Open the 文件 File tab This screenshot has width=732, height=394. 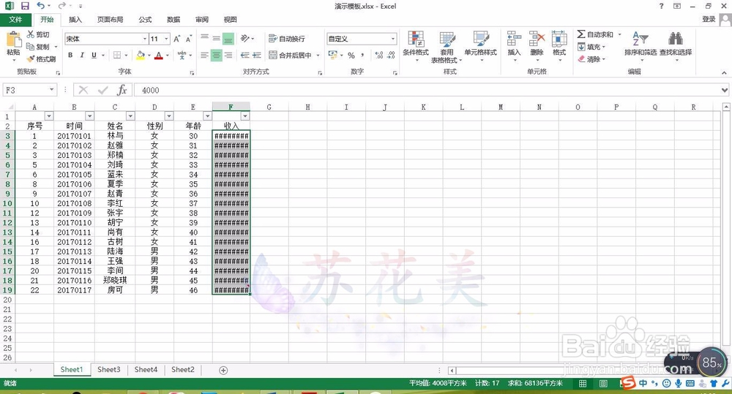(x=16, y=20)
